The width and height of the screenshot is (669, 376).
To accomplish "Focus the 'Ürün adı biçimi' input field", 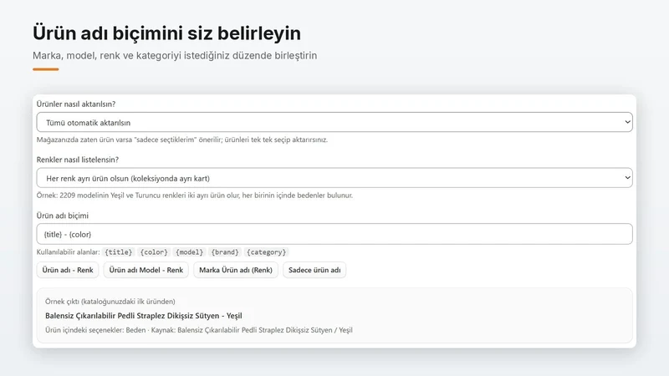I will click(334, 234).
